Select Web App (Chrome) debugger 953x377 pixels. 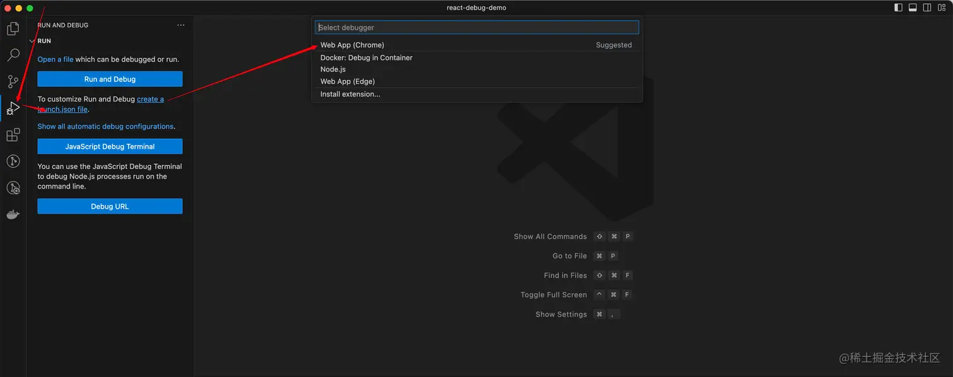pos(477,45)
